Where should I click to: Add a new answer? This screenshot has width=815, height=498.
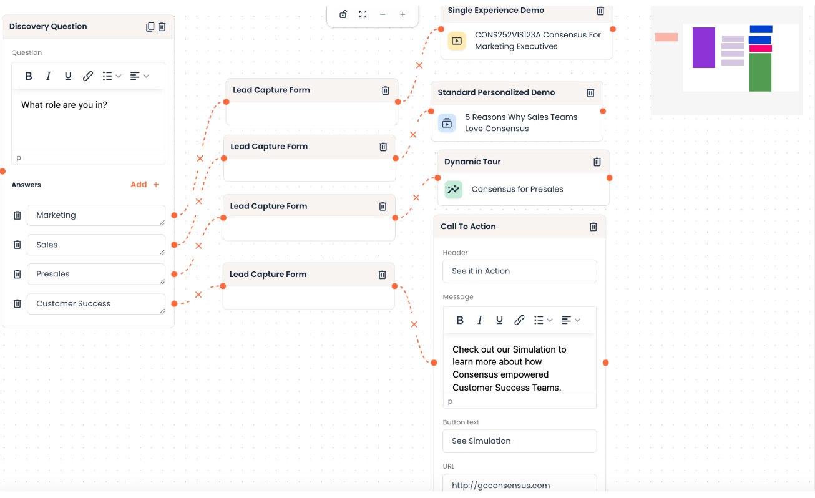tap(145, 185)
